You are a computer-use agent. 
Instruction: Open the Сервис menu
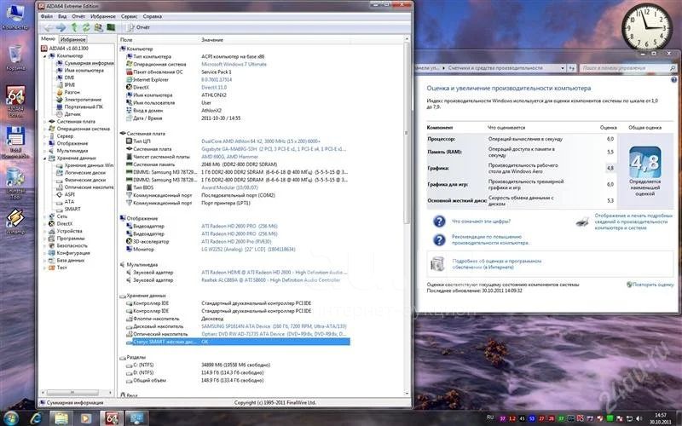[x=130, y=16]
